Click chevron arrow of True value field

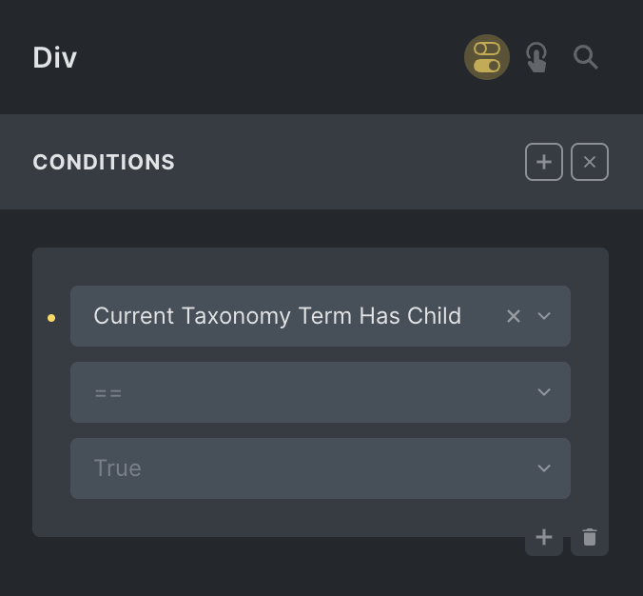tap(544, 468)
